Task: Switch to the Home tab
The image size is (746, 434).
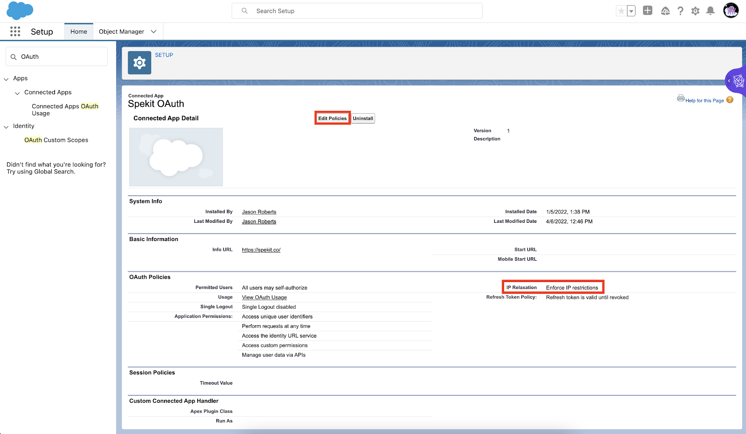Action: [x=79, y=32]
